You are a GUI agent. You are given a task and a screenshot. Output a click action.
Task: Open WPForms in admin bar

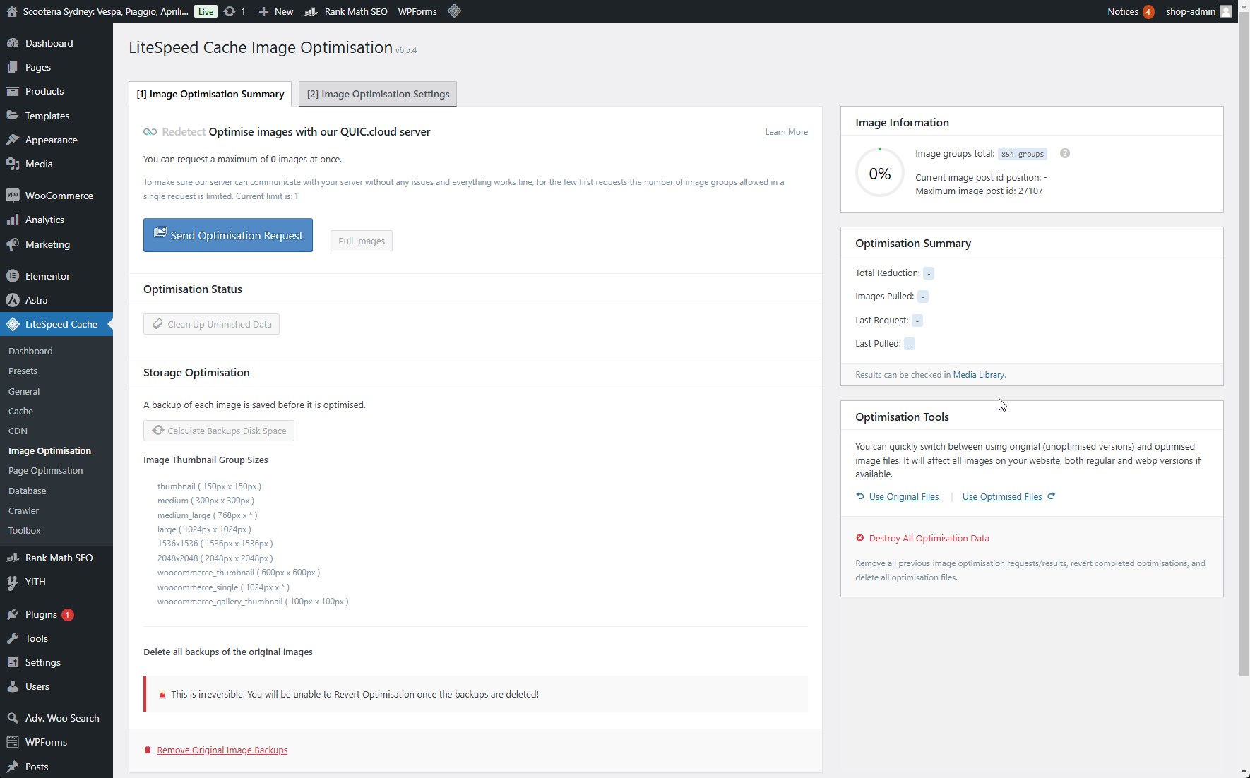(417, 11)
